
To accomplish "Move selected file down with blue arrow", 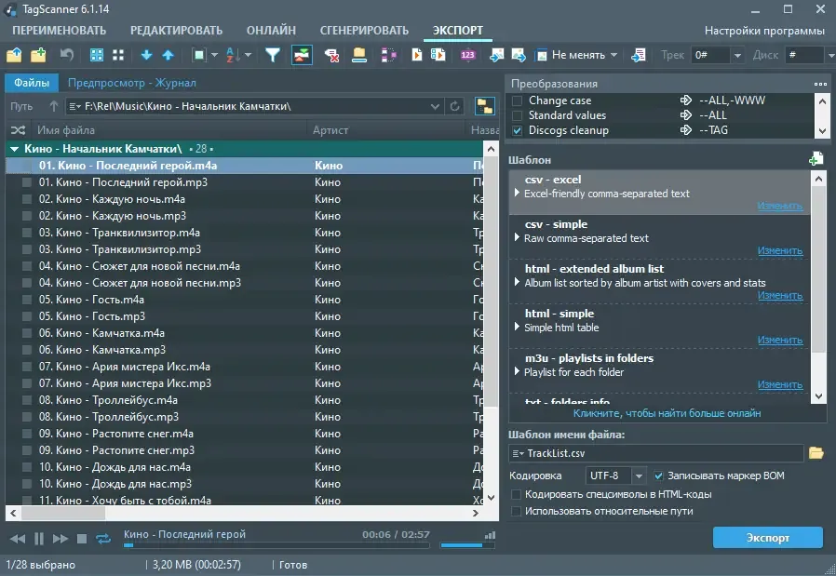I will pyautogui.click(x=146, y=55).
